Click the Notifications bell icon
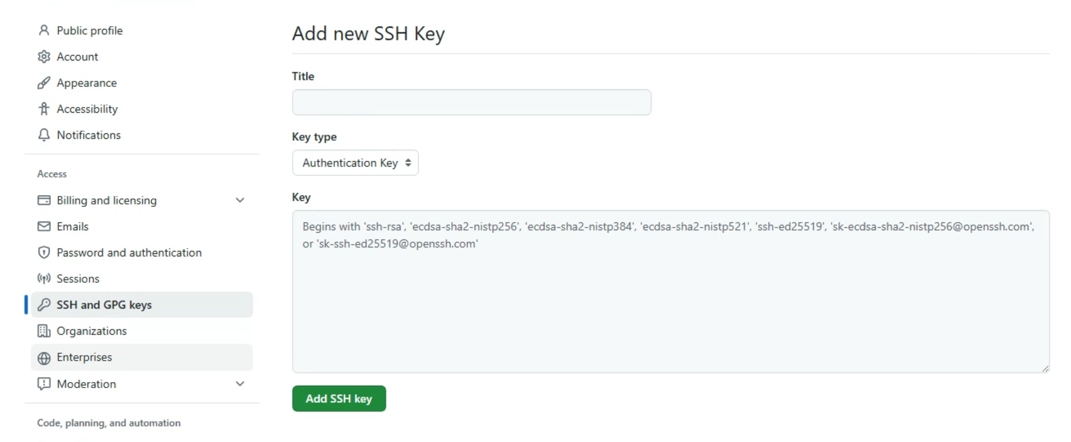Image resolution: width=1071 pixels, height=442 pixels. (x=43, y=135)
